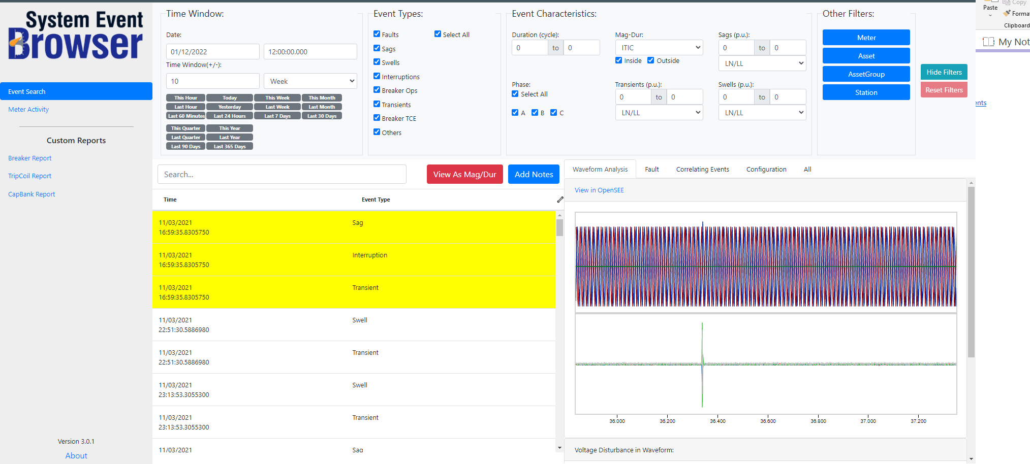Uncheck the Faults event type
The width and height of the screenshot is (1030, 464).
point(377,34)
